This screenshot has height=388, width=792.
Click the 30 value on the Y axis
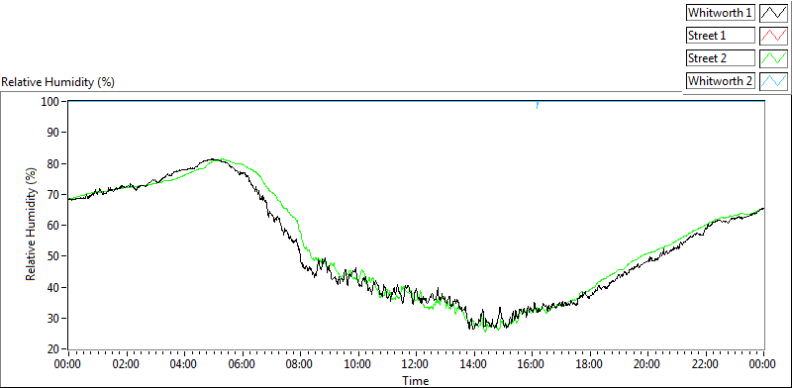coord(54,319)
